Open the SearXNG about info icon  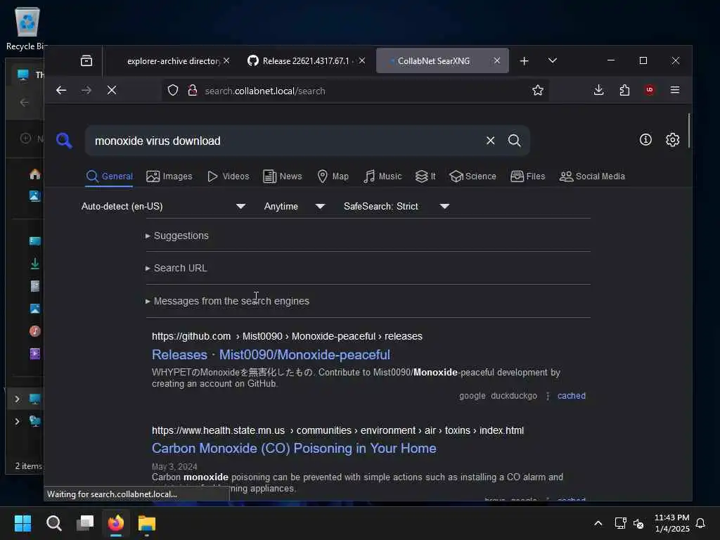point(645,140)
